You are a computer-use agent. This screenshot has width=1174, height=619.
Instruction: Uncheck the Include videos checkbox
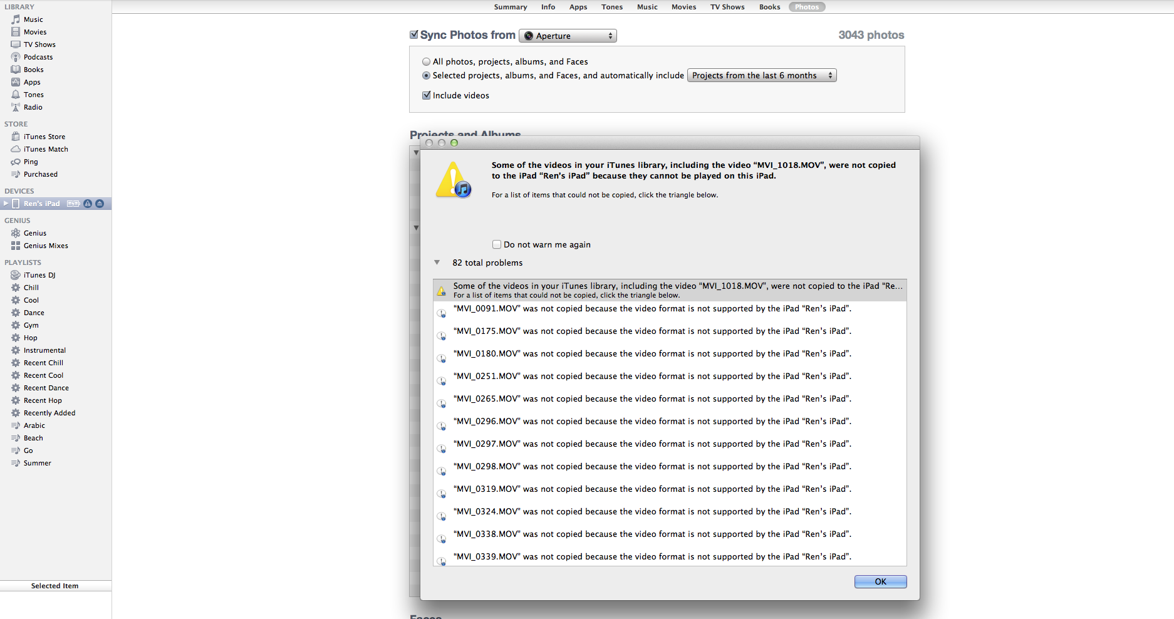click(427, 95)
